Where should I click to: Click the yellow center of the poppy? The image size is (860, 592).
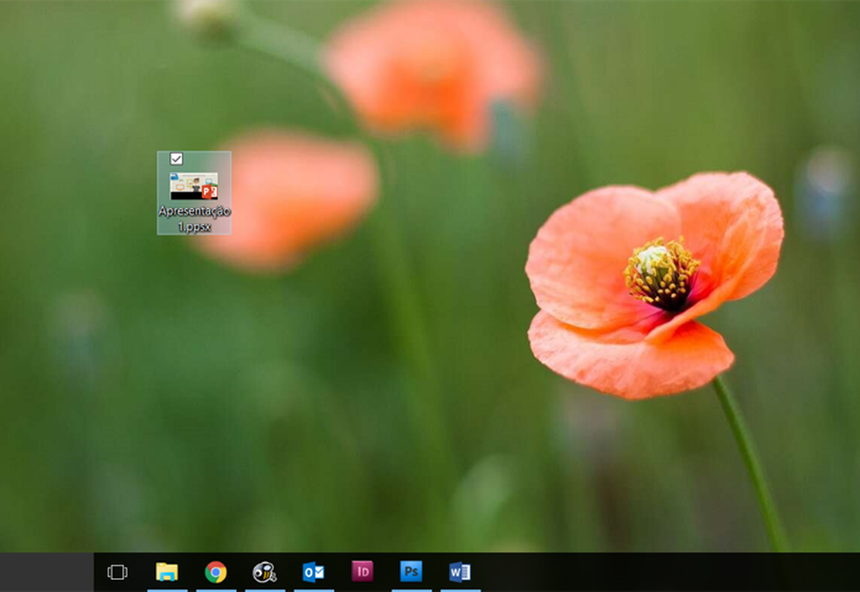click(660, 273)
